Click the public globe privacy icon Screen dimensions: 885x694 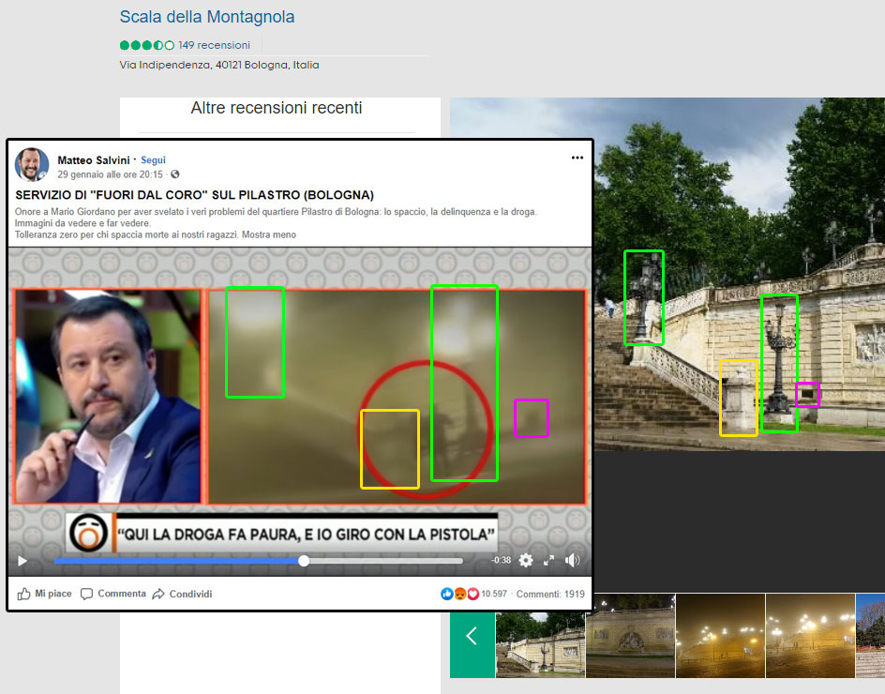tap(175, 173)
